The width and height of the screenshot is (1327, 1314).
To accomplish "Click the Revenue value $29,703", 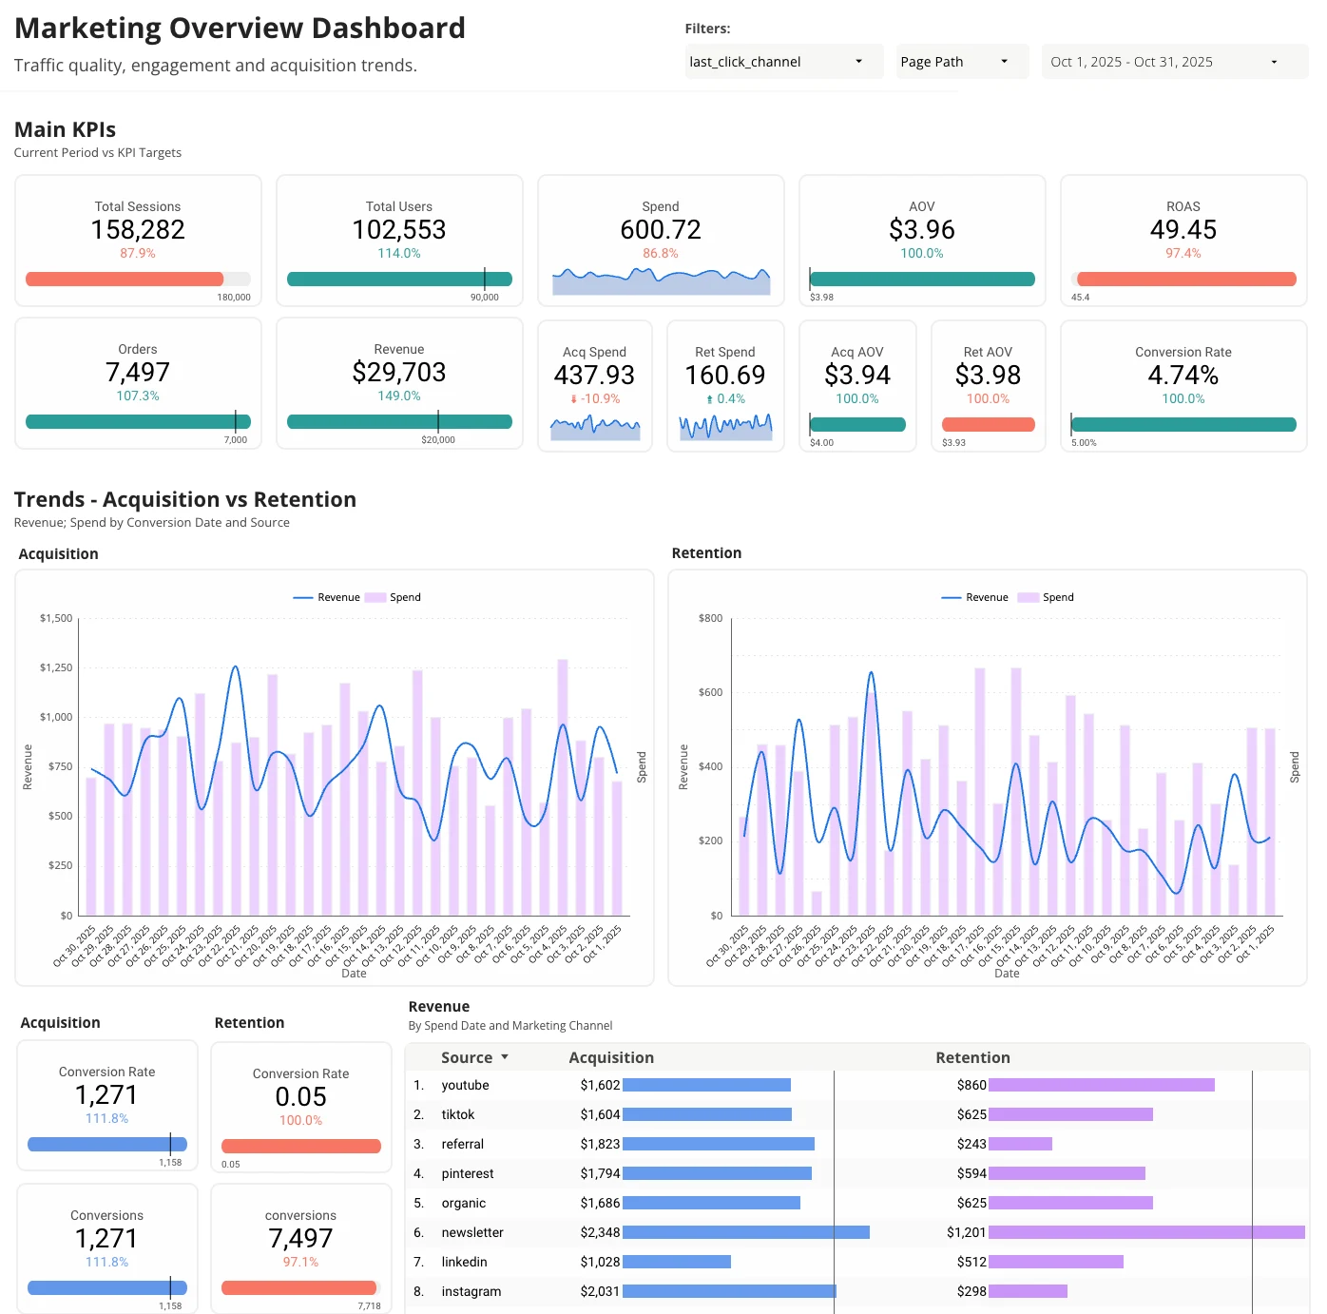I will 399,373.
